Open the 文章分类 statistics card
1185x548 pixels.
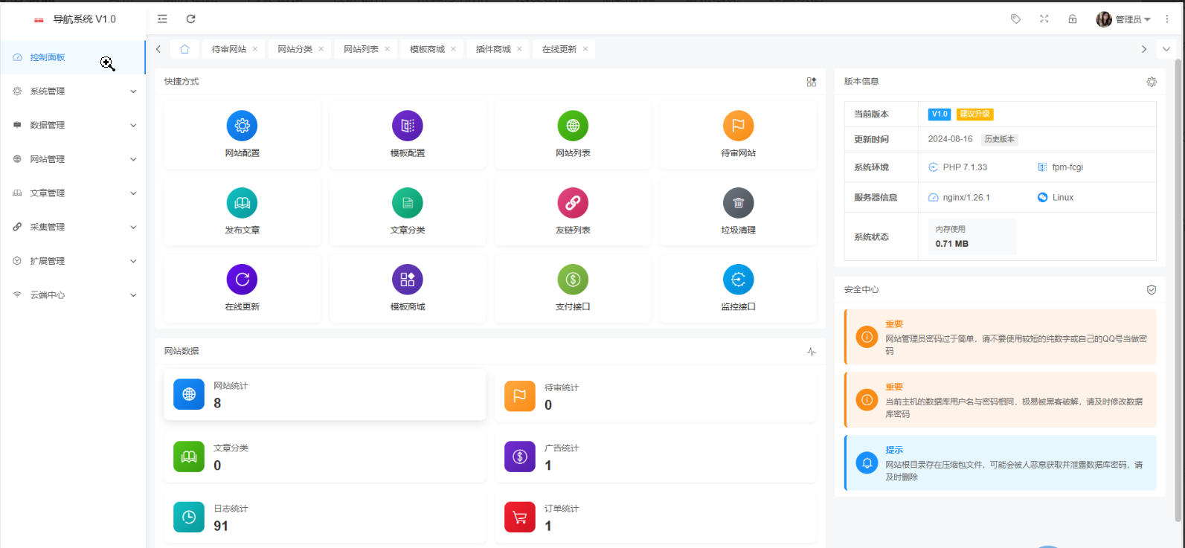[x=325, y=457]
